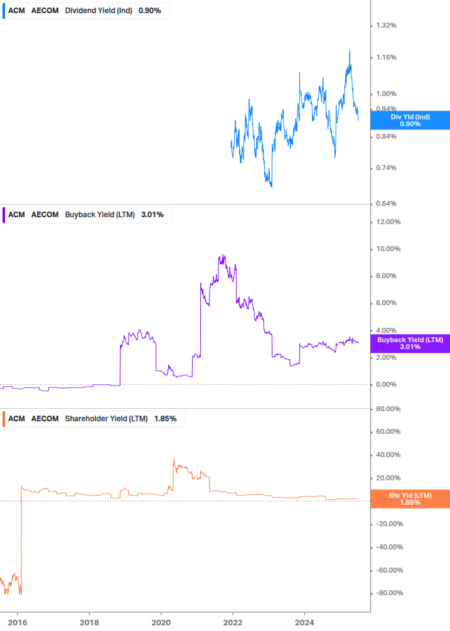The width and height of the screenshot is (450, 631).
Task: Click the 6.00% tick on buyback axis
Action: 386,303
